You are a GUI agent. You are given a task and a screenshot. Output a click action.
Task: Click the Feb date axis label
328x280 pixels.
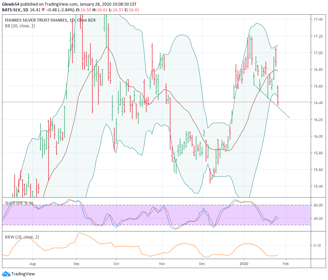click(286, 264)
